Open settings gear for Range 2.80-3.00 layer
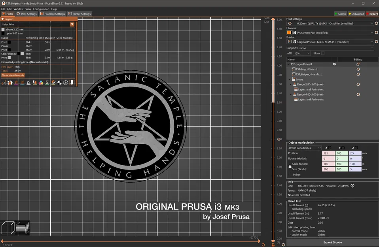Screen dimensions: 379x247 coord(358,84)
